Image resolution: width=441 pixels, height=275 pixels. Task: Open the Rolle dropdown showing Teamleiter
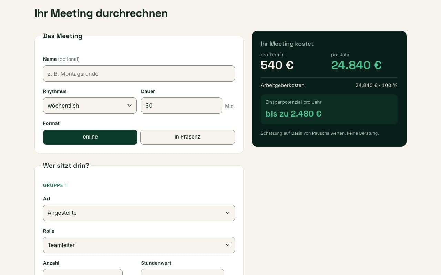(x=139, y=245)
